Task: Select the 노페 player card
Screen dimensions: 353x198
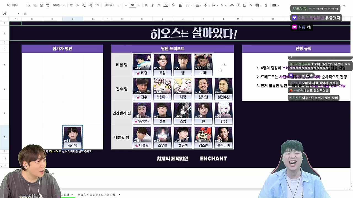Action: click(x=203, y=65)
